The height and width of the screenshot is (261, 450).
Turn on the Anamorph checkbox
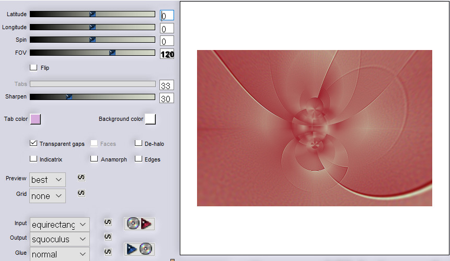click(94, 159)
